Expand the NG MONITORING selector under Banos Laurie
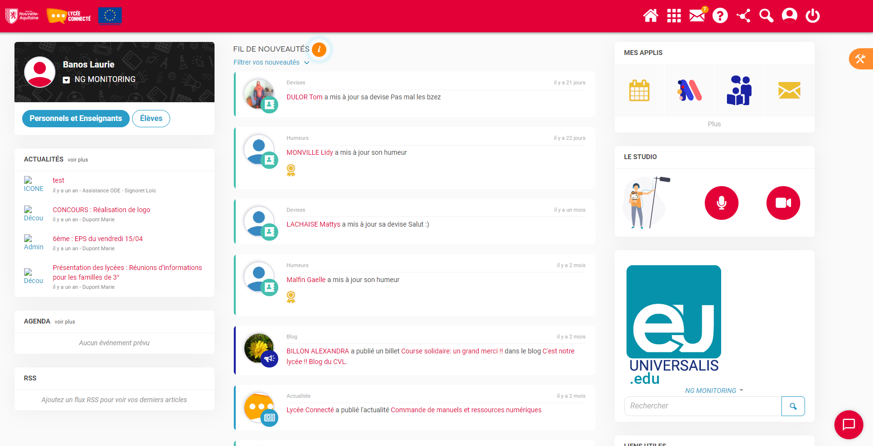Screen dimensions: 873x446 pos(67,80)
